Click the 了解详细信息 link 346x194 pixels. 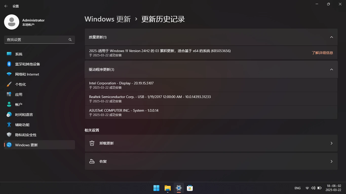(x=322, y=53)
